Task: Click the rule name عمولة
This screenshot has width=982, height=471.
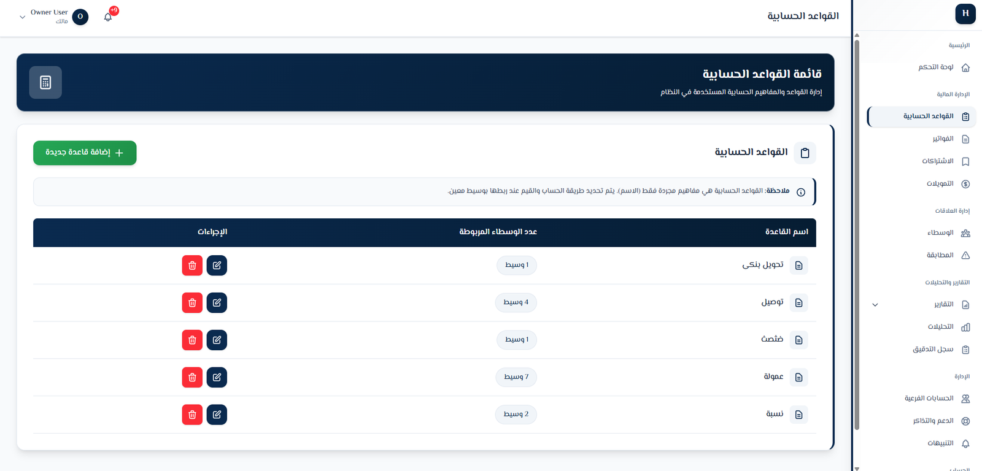Action: (x=773, y=377)
